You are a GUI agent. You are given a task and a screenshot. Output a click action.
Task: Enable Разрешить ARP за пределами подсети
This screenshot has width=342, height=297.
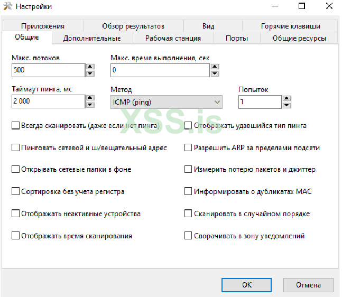[188, 147]
